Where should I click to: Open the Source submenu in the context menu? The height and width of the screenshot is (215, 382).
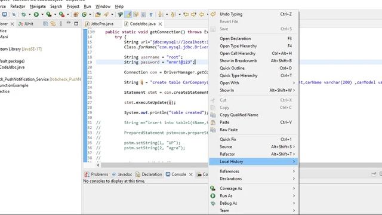(x=253, y=147)
